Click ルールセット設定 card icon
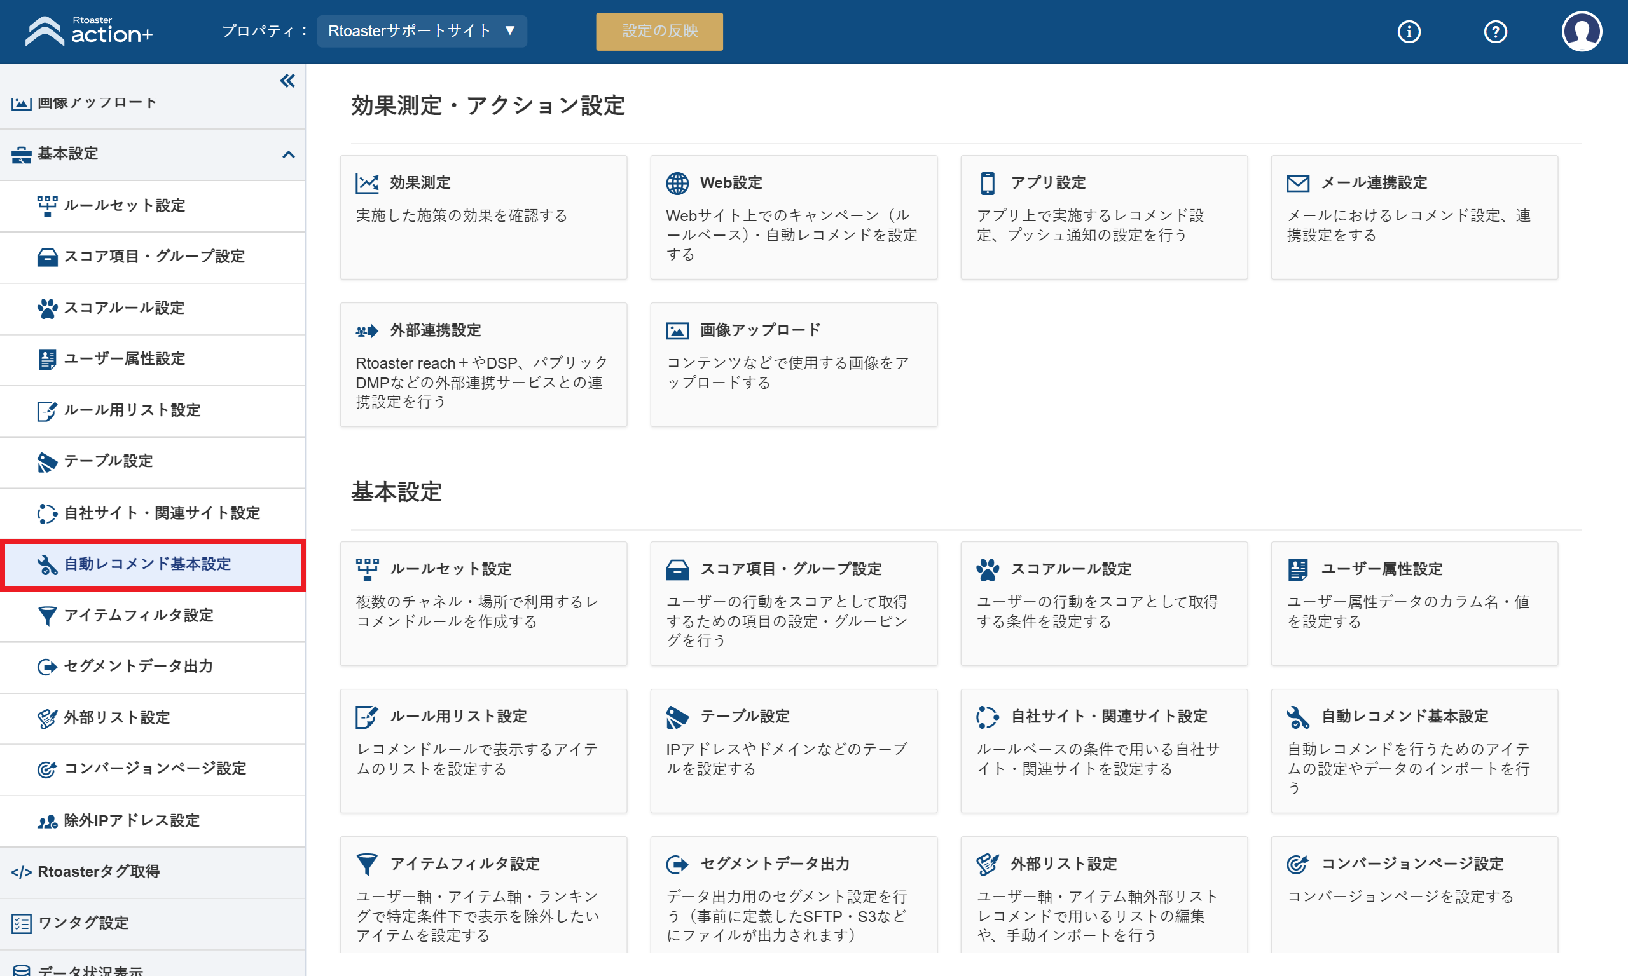1628x976 pixels. pos(366,569)
